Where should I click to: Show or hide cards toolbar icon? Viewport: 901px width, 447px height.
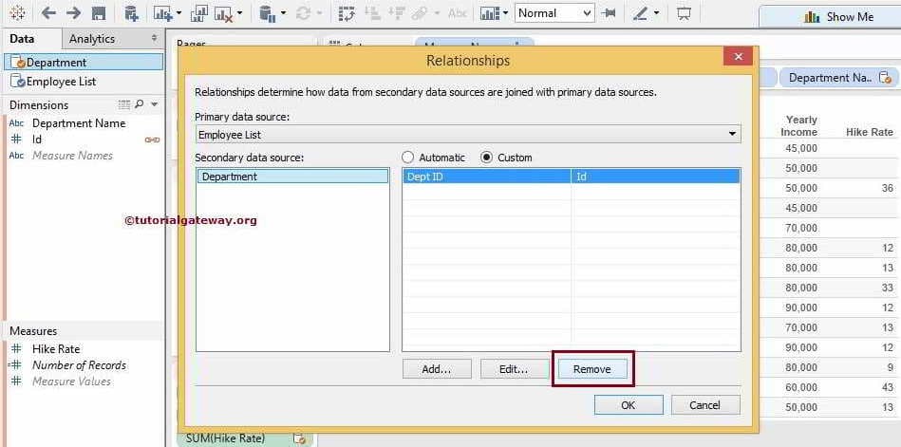pos(490,13)
